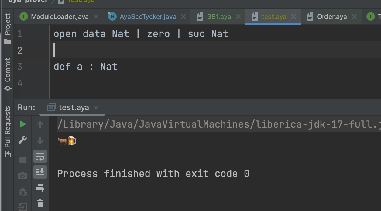
Task: Rerun the test.aya run configuration
Action: [22, 124]
